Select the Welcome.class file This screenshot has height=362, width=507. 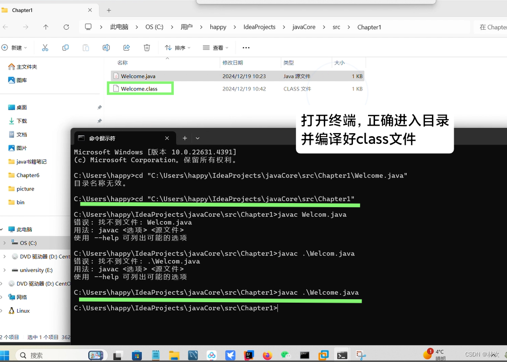[x=237, y=89]
